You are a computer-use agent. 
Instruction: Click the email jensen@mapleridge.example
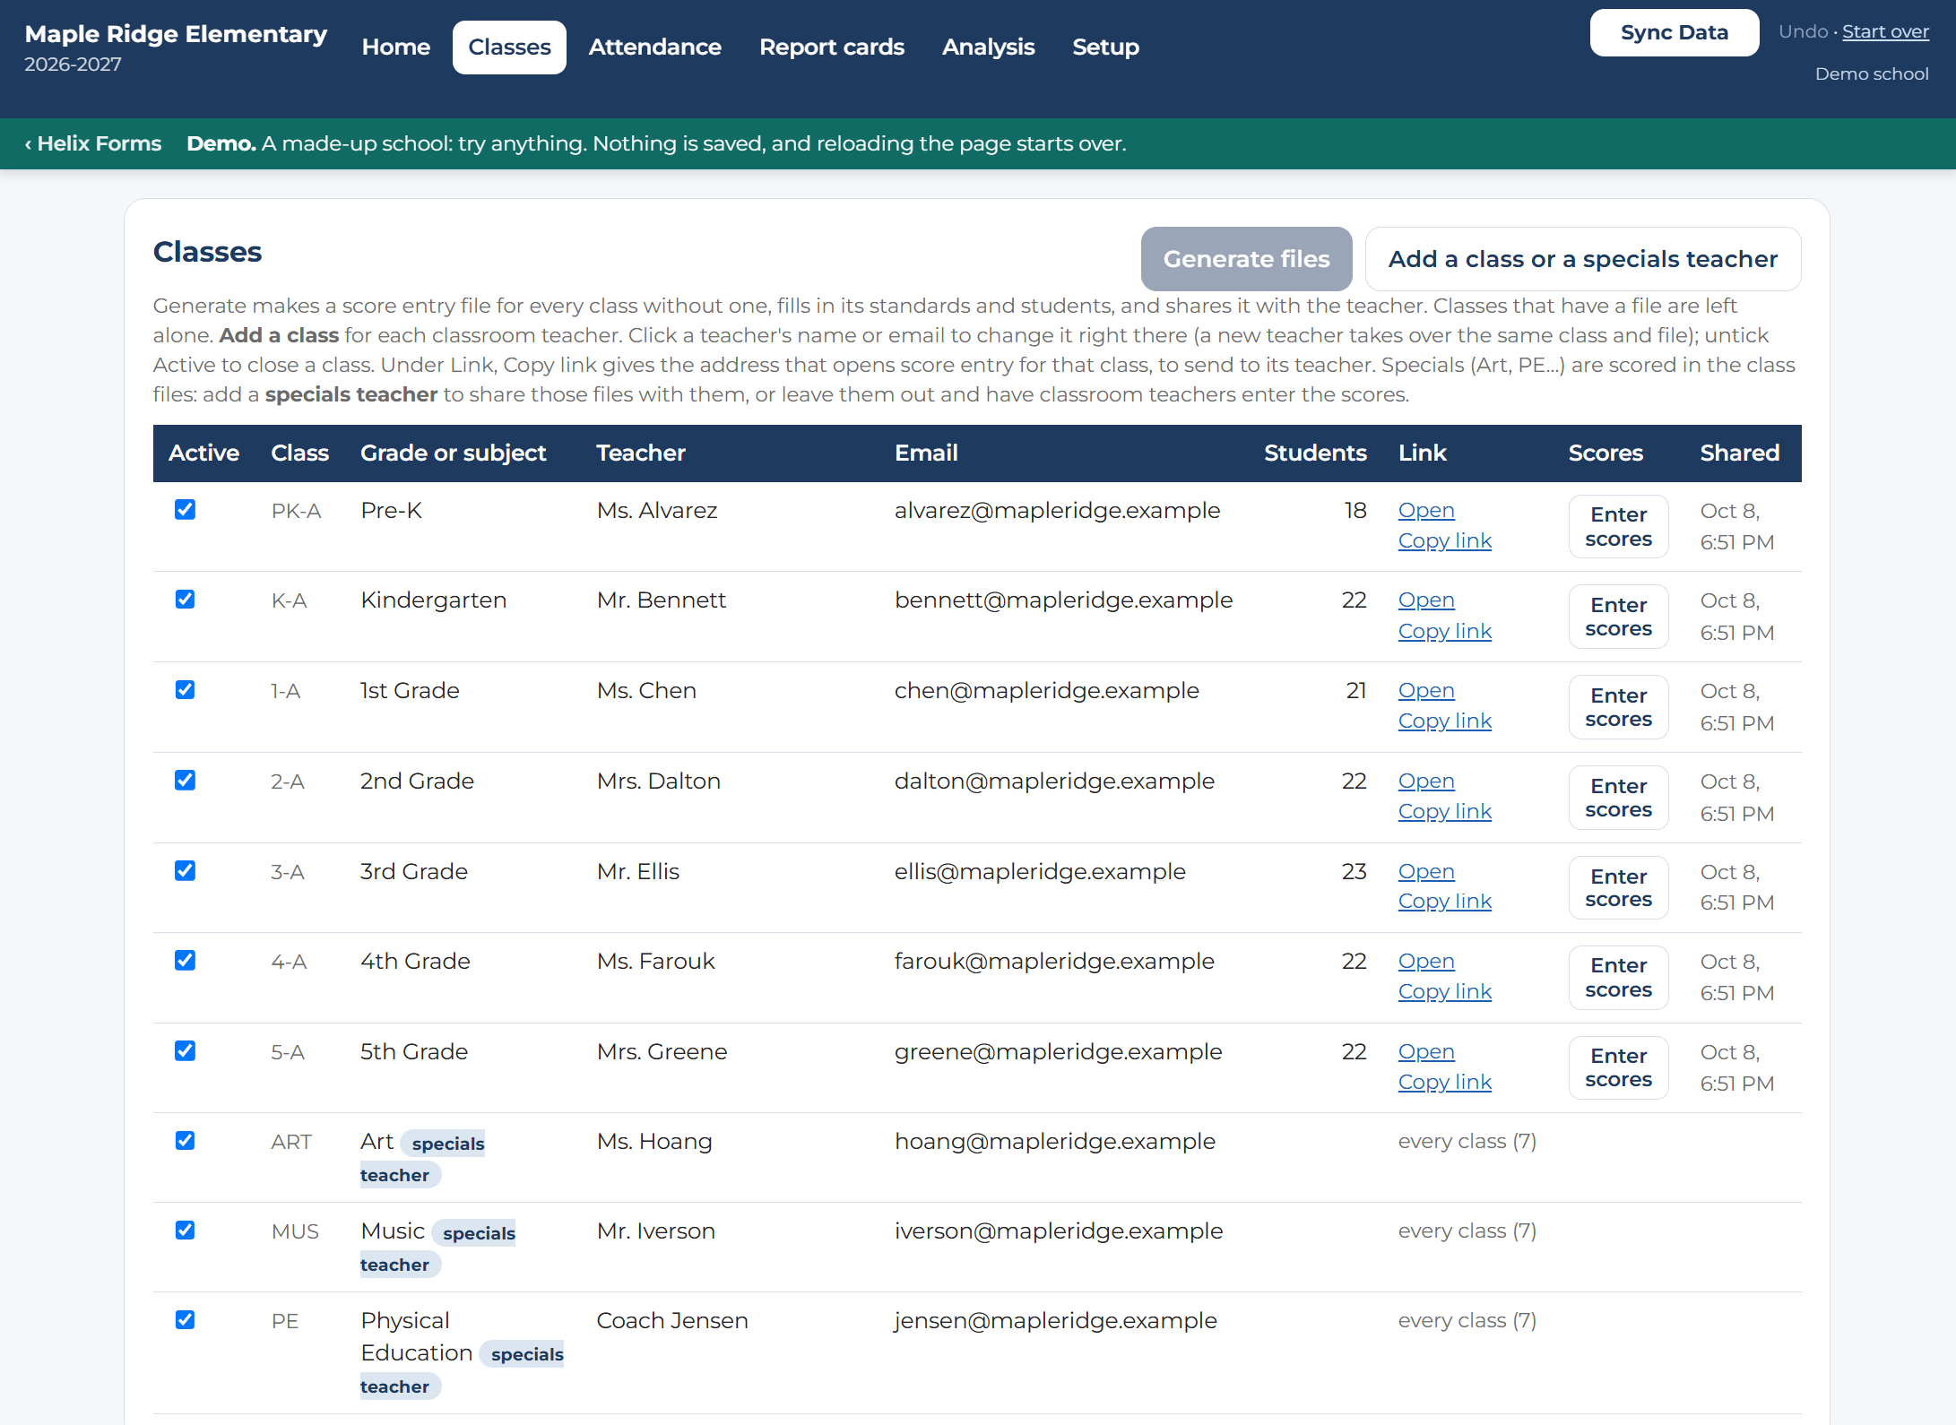1055,1321
